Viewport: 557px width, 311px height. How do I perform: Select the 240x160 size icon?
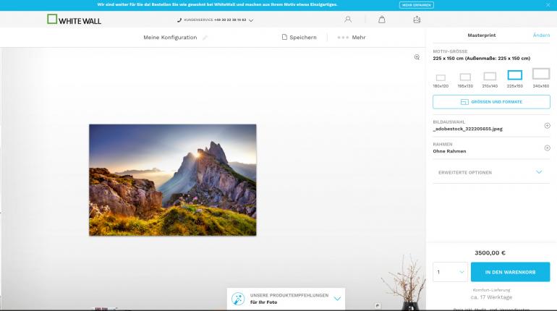coord(540,74)
